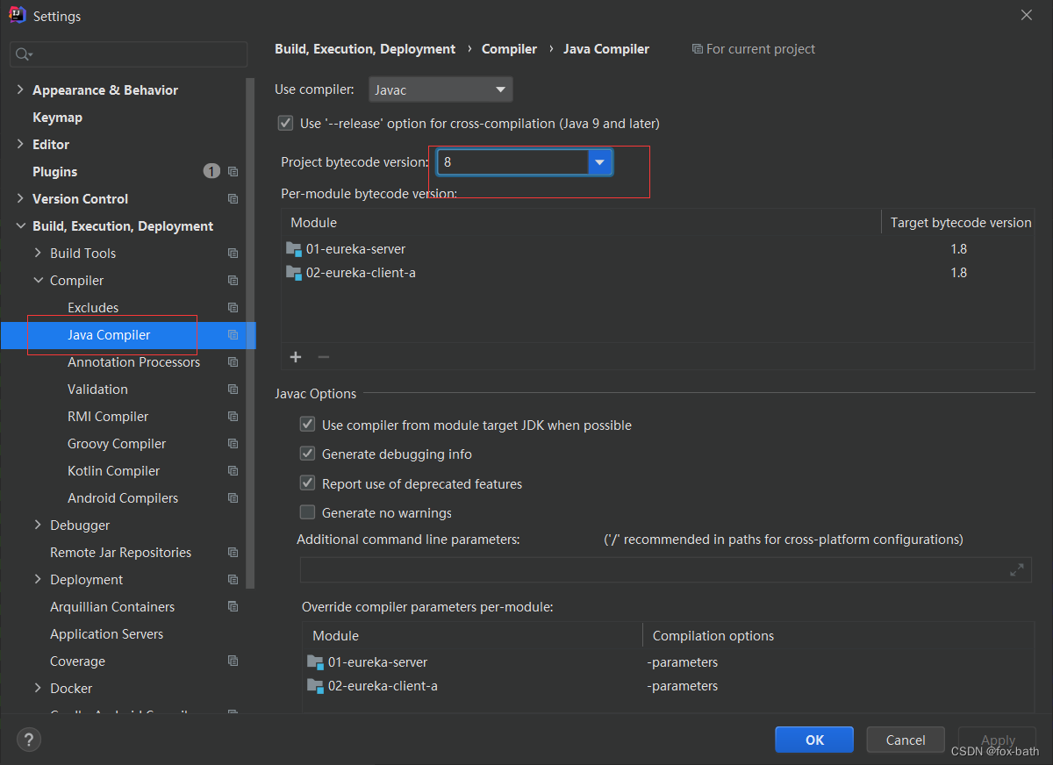The image size is (1053, 765).
Task: Click the Target bytecode version column header
Action: 961,223
